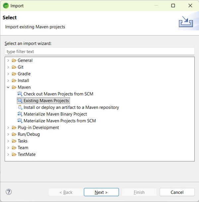
Task: Select the Tasks tree item
Action: pos(23,141)
